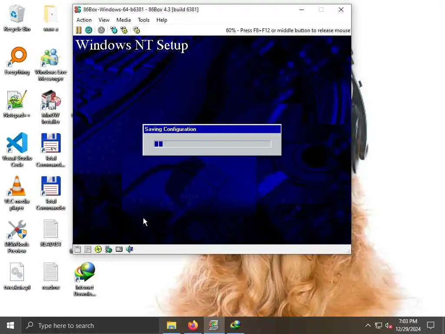Pause the 86Box emulation

click(x=79, y=30)
